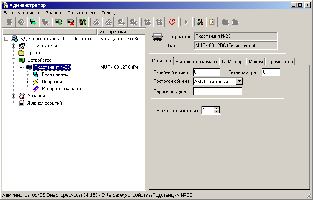Click the copy device toolbar icon
The width and height of the screenshot is (313, 200).
(82, 22)
